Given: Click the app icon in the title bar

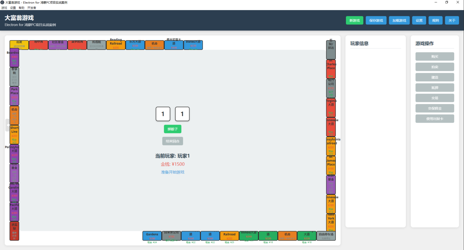Looking at the screenshot, I should [x=2, y=2].
